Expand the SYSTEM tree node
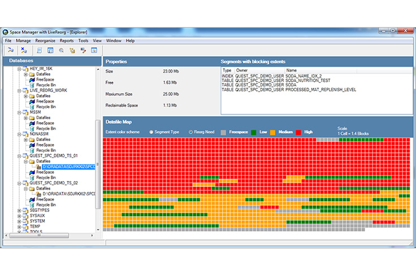The image size is (416, 276). click(19, 221)
